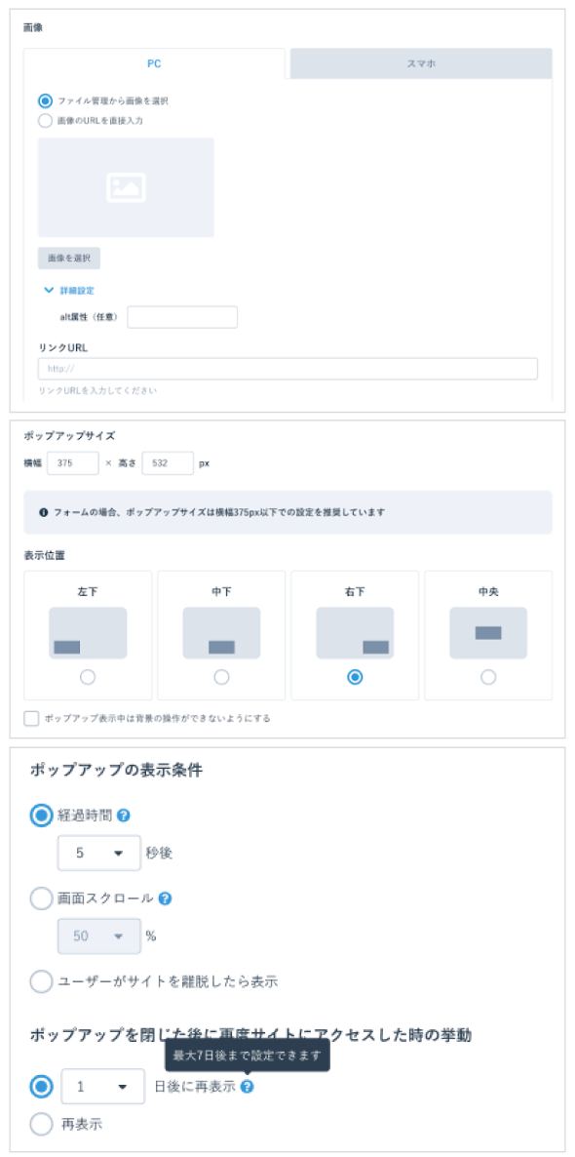Viewport: 575px width, 1157px height.
Task: Click info icon in popup size notice
Action: 44,511
